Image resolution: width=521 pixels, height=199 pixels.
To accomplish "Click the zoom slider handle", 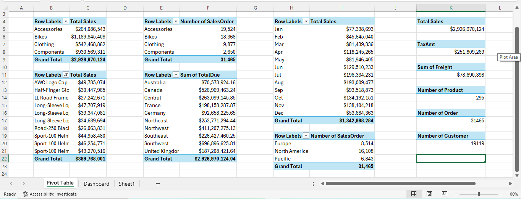I will click(x=479, y=194).
